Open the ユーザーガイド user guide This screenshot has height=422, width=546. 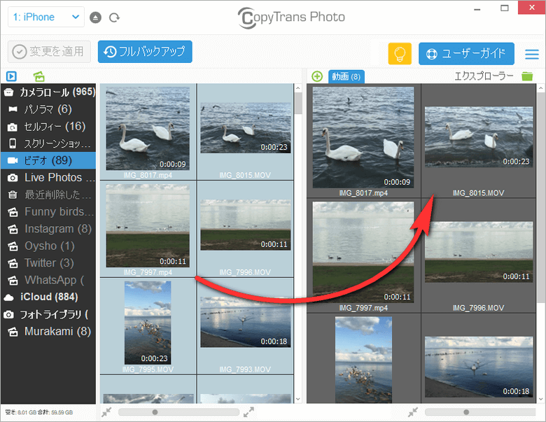coord(466,54)
